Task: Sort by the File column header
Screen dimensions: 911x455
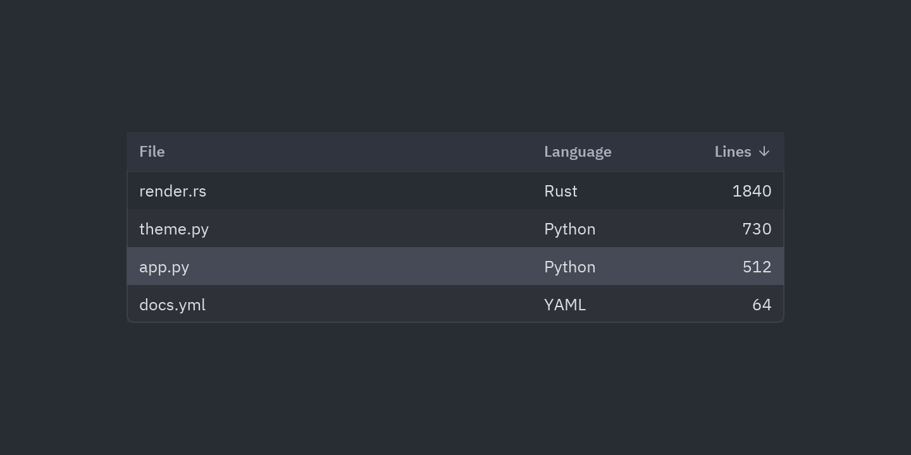Action: click(x=152, y=152)
